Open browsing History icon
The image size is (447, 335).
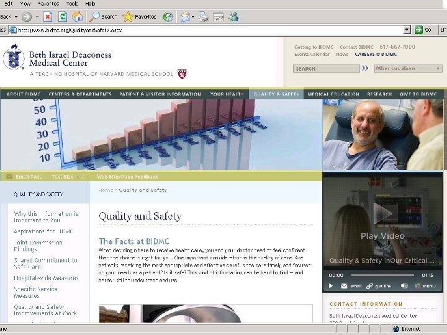pyautogui.click(x=168, y=17)
